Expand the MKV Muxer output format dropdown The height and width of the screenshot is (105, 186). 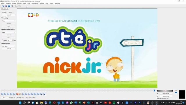[9, 46]
